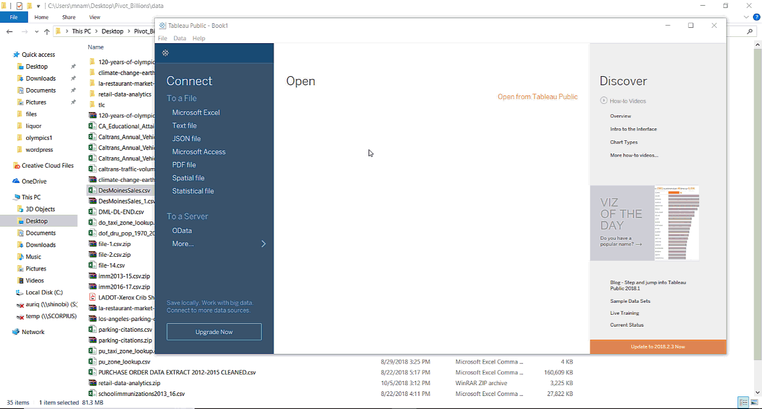Image resolution: width=762 pixels, height=409 pixels.
Task: Click Explorer's Up one level arrow
Action: [47, 31]
